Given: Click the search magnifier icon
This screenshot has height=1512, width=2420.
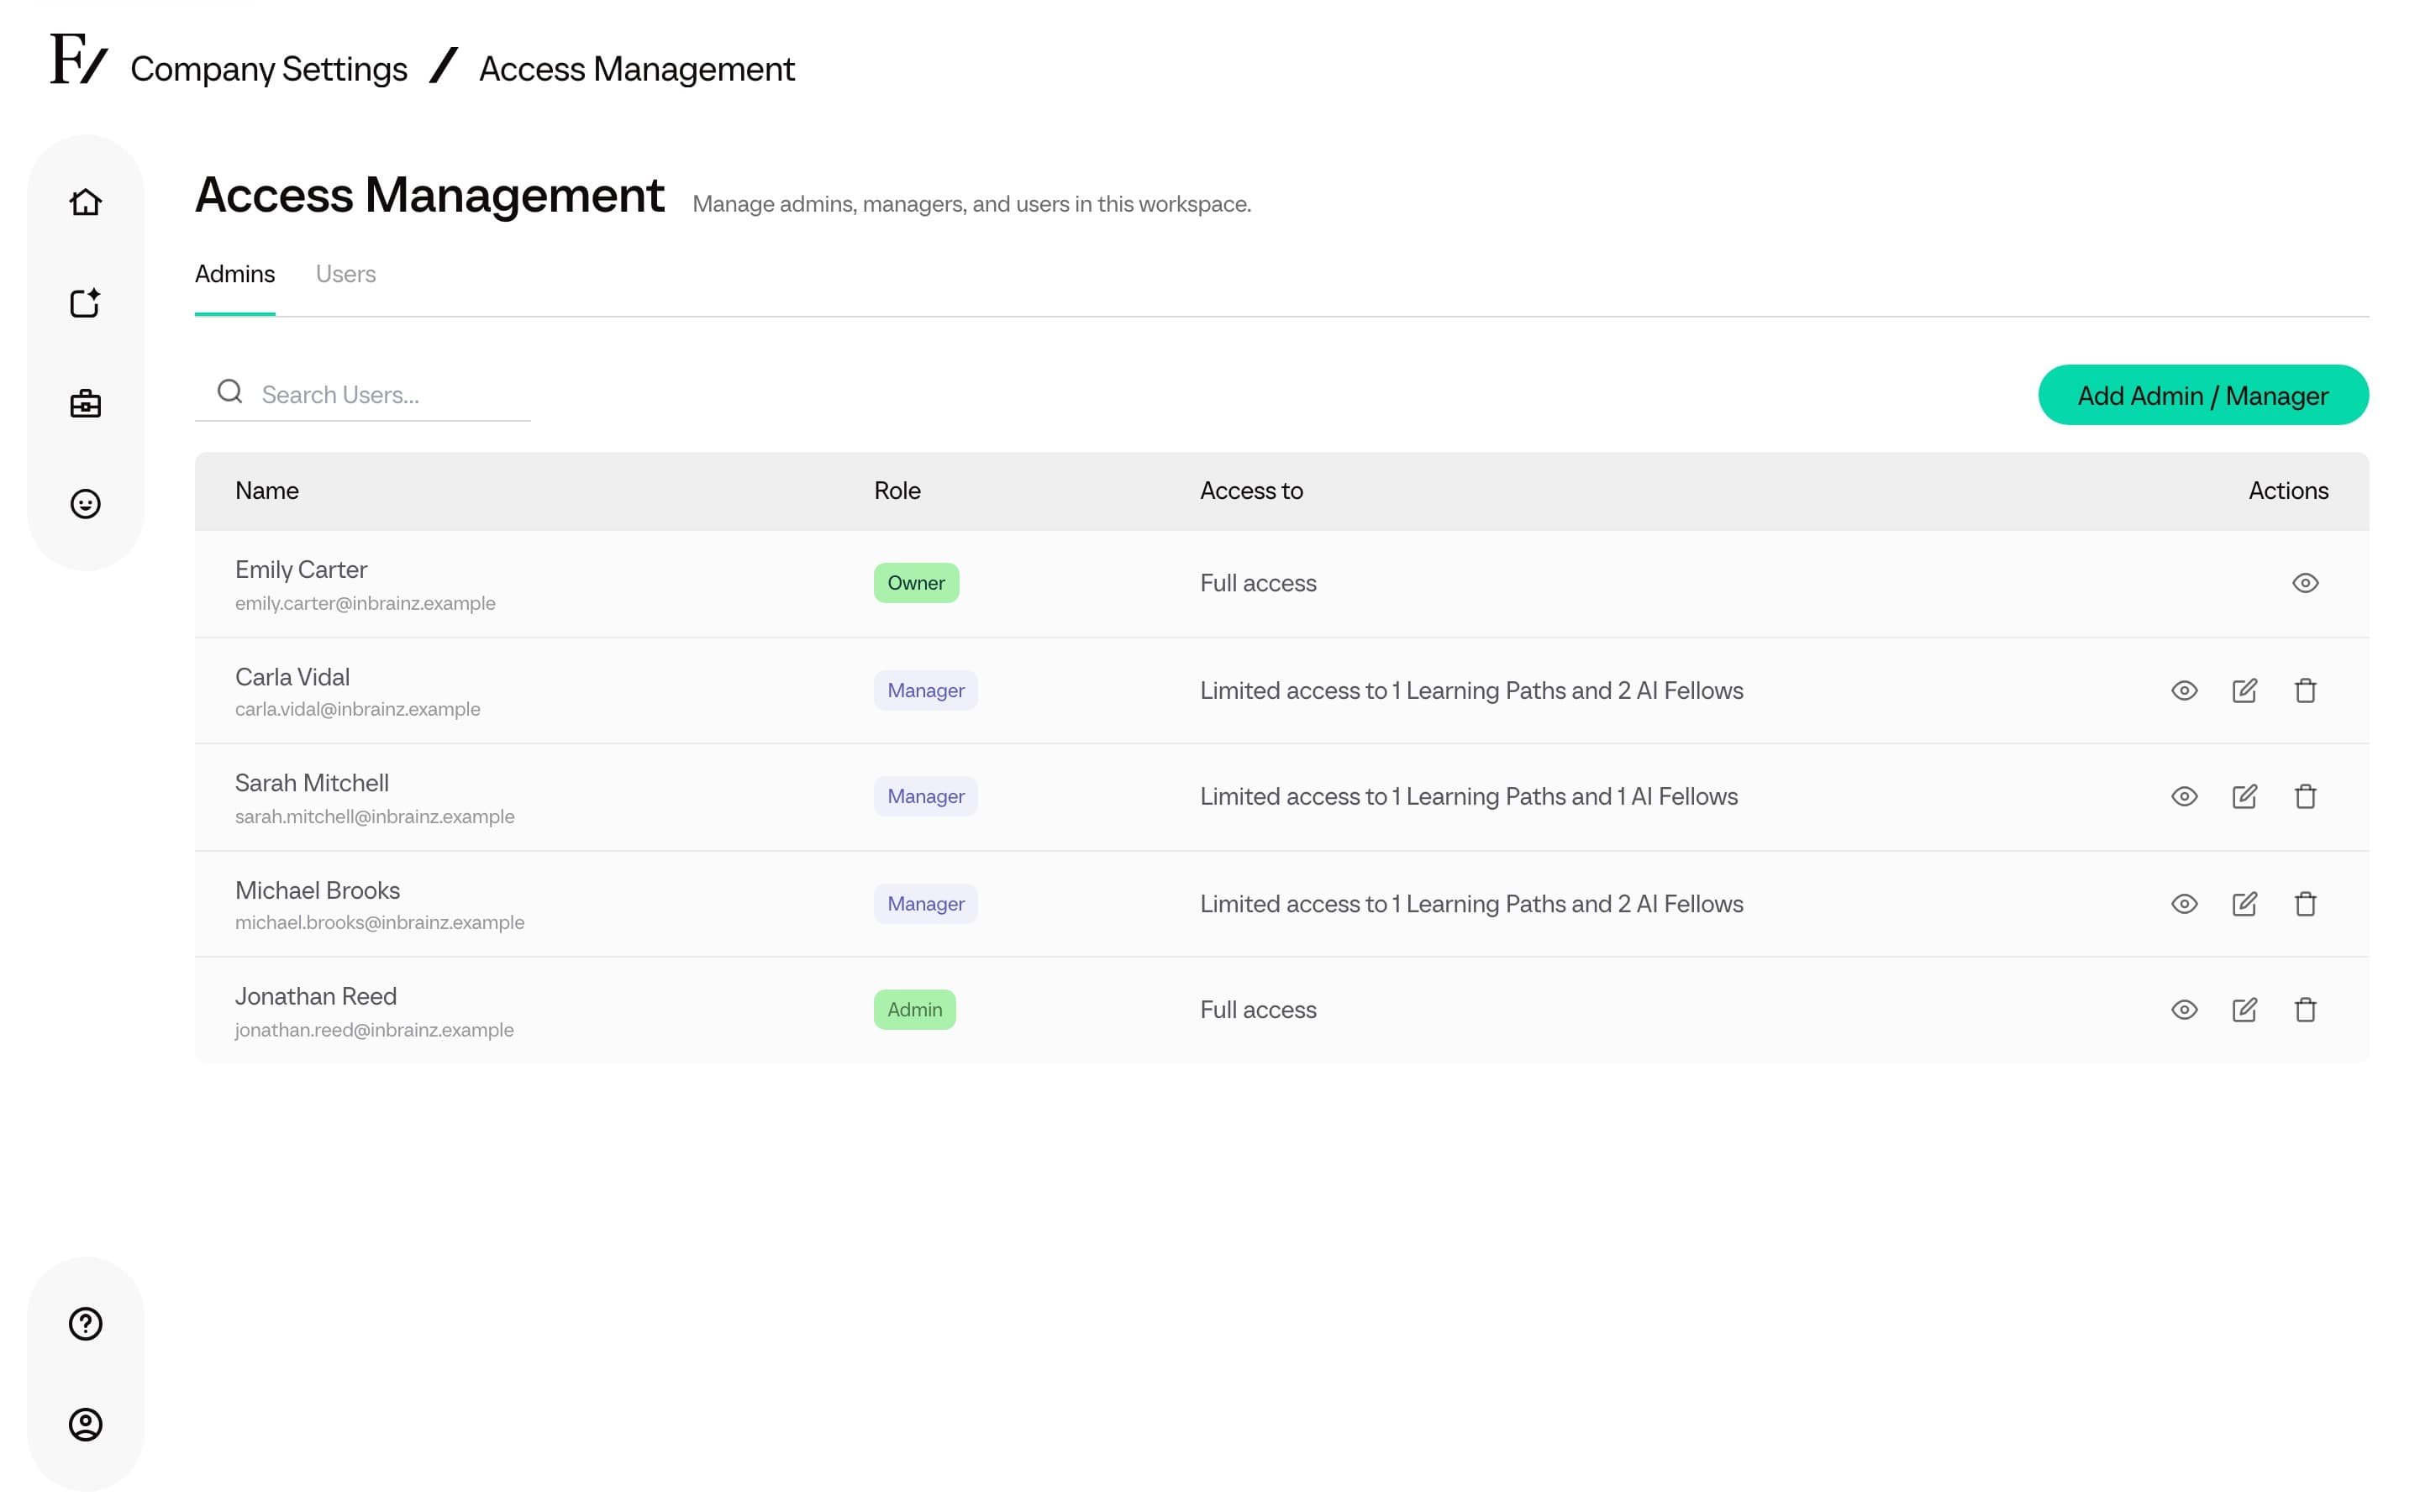Looking at the screenshot, I should point(230,391).
